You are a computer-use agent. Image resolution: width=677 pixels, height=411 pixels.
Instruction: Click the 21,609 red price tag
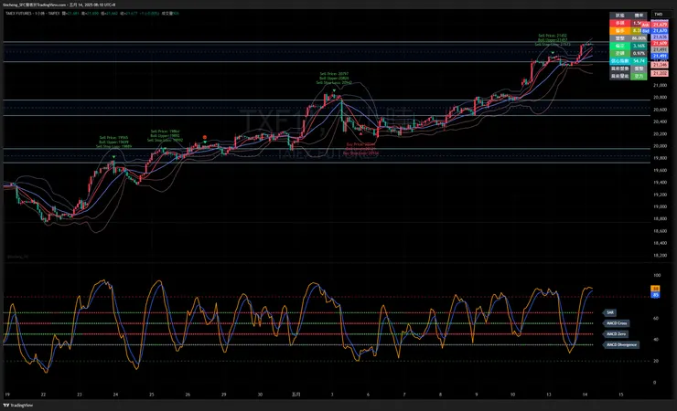660,44
